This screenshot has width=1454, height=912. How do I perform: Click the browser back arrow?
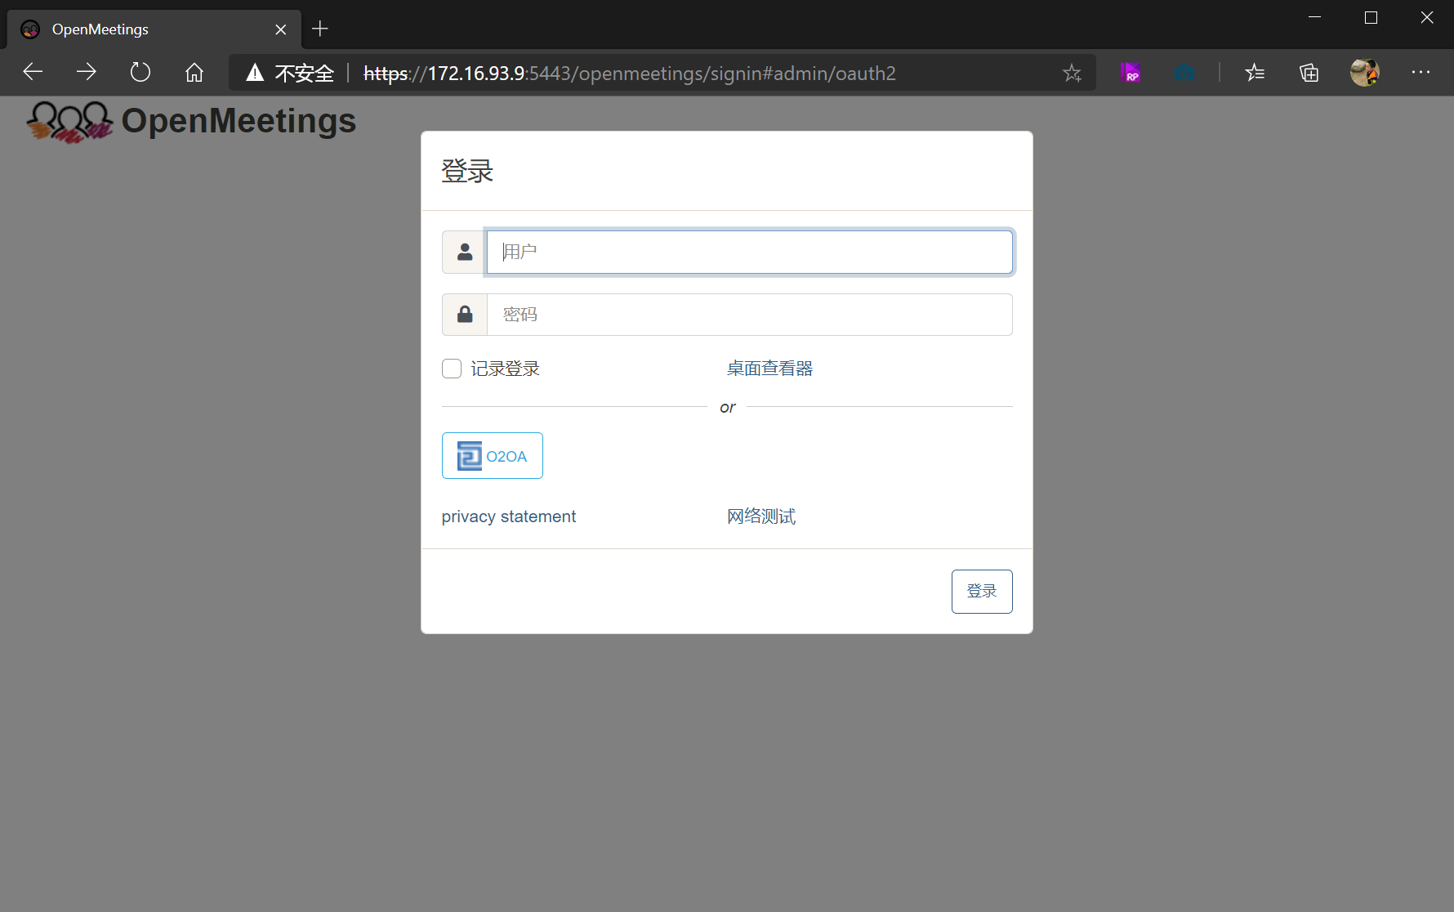pyautogui.click(x=33, y=73)
